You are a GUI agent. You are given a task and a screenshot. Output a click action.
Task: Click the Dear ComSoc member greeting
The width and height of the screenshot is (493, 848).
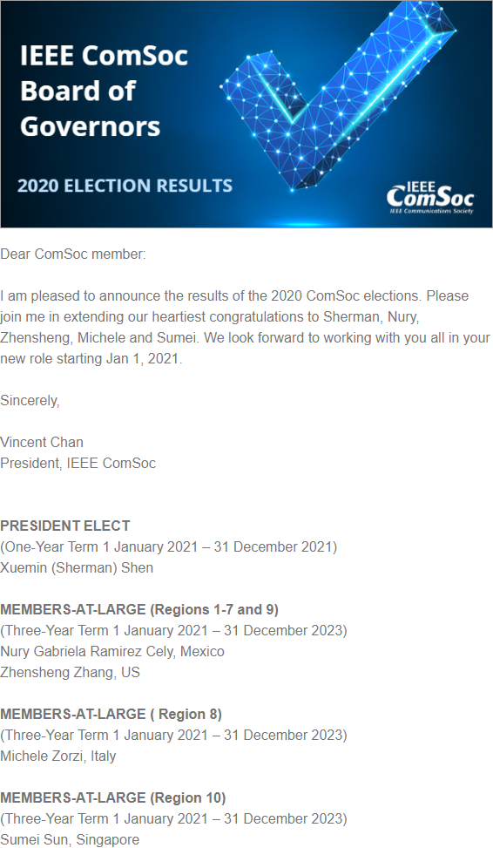73,254
